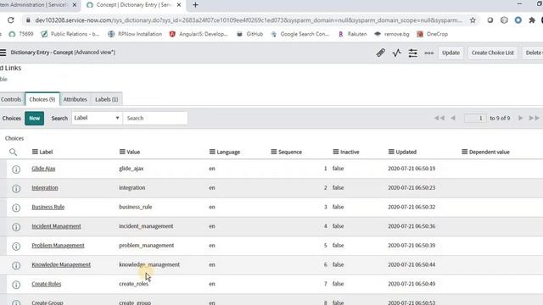The height and width of the screenshot is (305, 543).
Task: Open the Integration choice link
Action: tap(45, 188)
